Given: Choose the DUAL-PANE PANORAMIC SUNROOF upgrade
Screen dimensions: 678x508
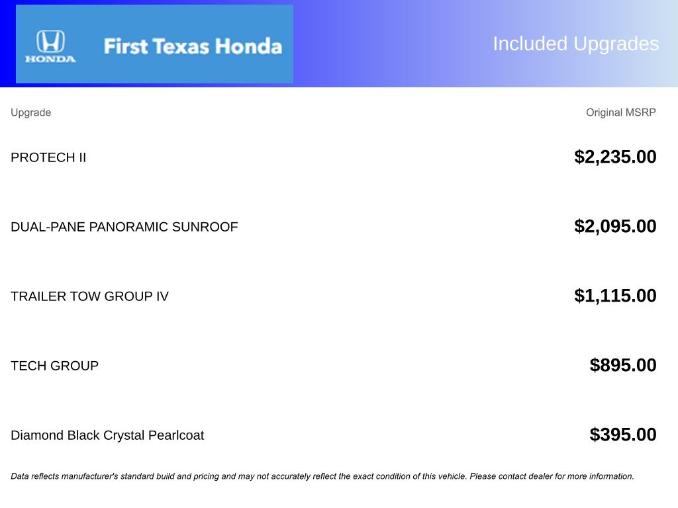Looking at the screenshot, I should tap(124, 227).
